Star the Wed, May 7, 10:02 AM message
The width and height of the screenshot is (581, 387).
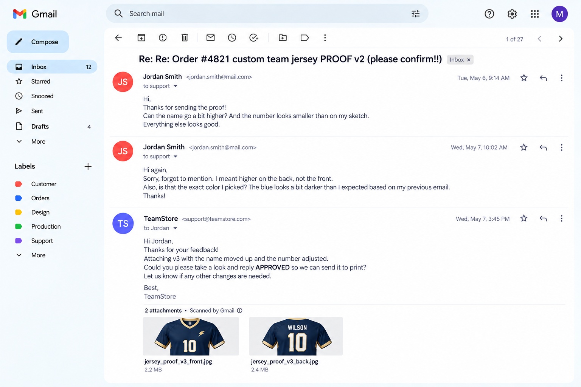coord(524,147)
